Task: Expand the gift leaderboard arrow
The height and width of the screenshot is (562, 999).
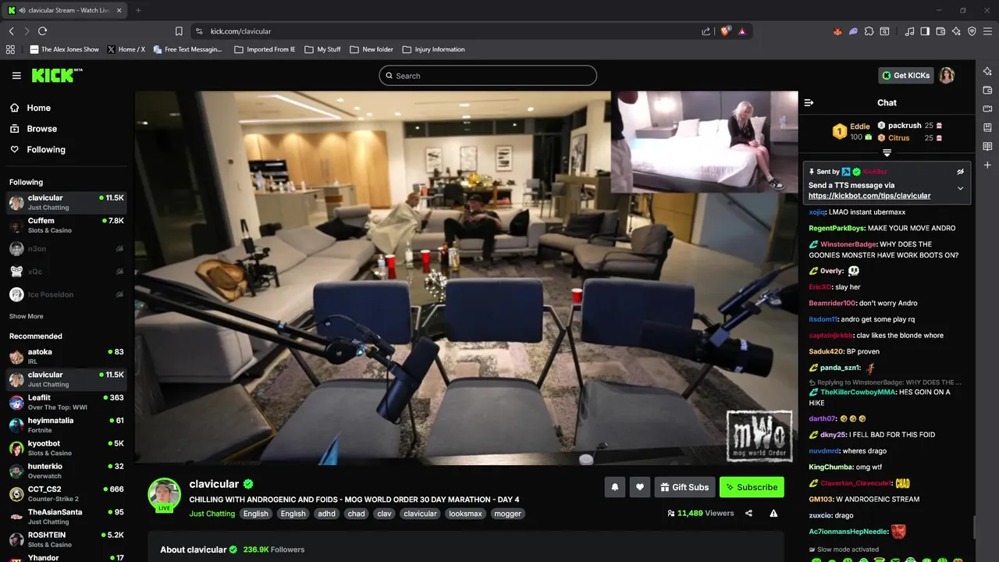Action: 887,152
